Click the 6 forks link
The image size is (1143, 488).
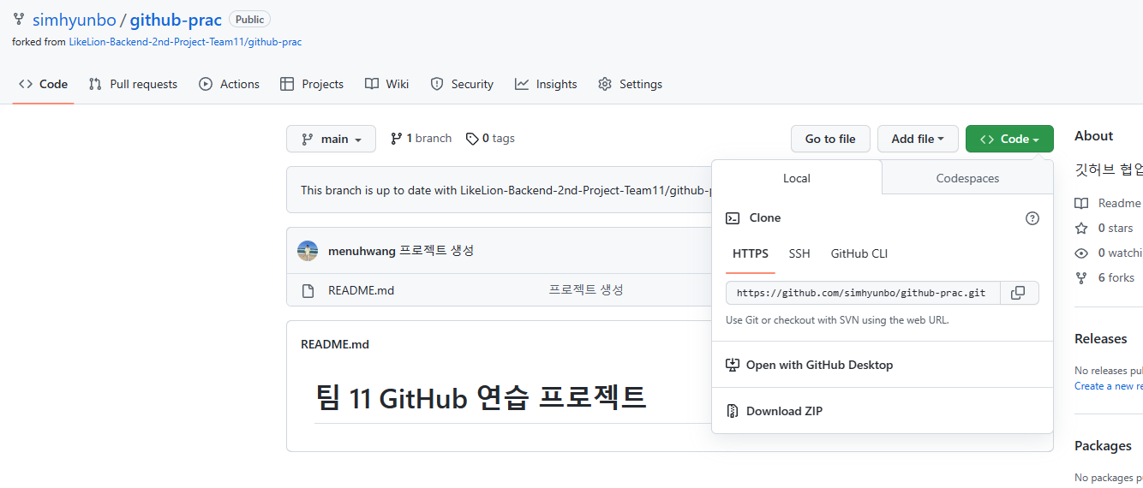[x=1104, y=278]
